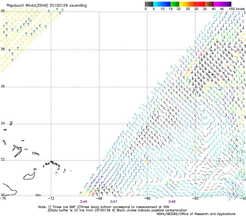
Task: Click the '45' label under the color legend
Action: pyautogui.click(x=222, y=9)
